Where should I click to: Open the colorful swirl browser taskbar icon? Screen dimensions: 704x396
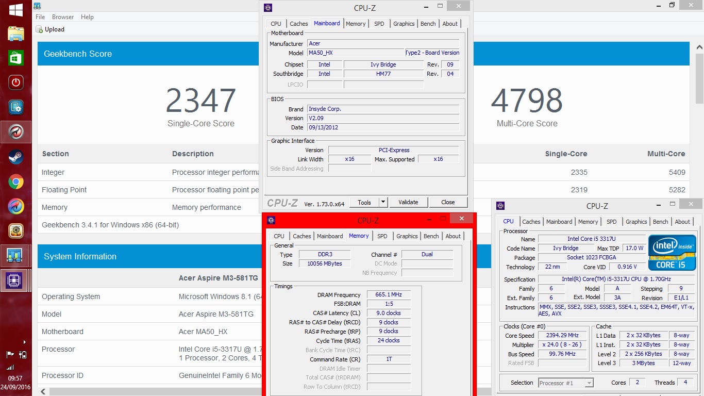15,206
